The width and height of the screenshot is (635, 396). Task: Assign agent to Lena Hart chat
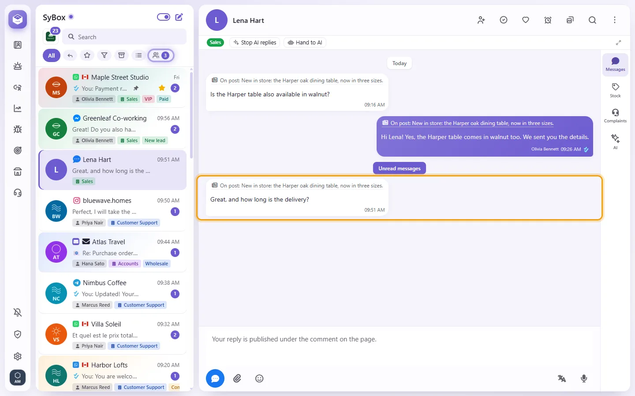[481, 20]
